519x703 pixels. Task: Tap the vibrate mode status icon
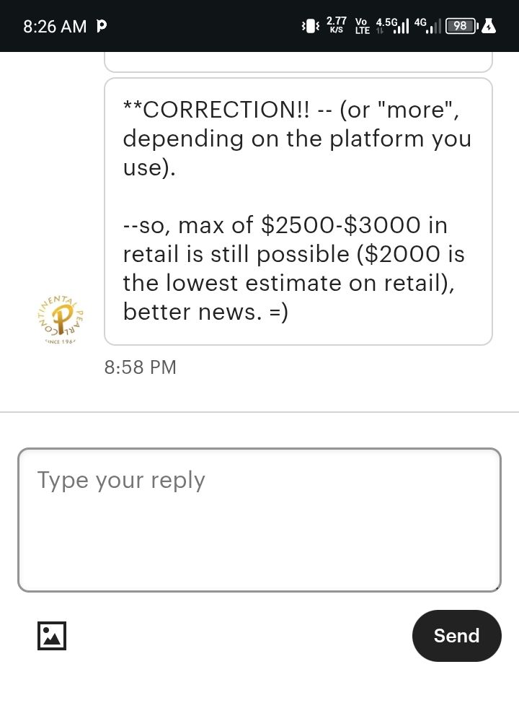310,27
